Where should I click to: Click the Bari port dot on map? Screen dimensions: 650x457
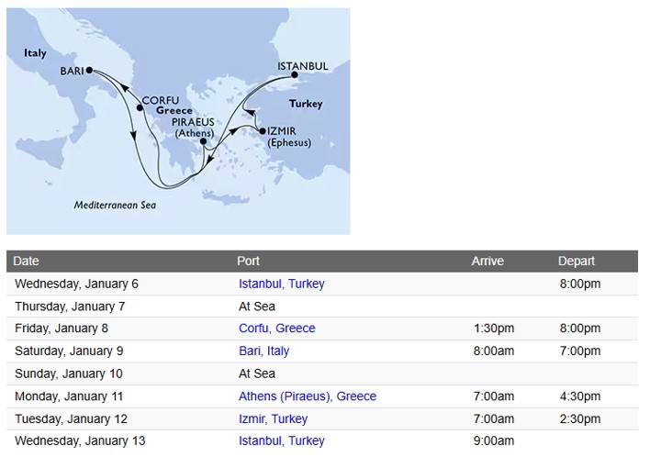click(x=89, y=70)
